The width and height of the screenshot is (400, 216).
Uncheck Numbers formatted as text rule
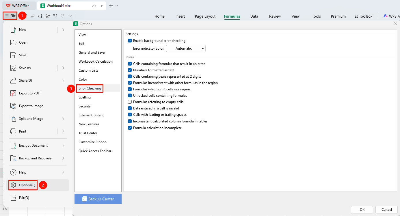130,70
